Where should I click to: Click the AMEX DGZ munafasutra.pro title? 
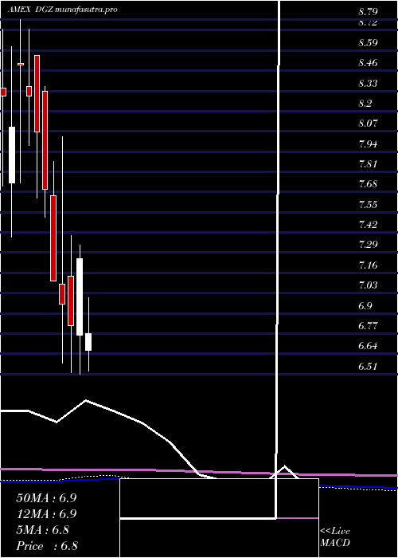[63, 10]
